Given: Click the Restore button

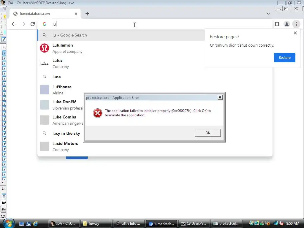Looking at the screenshot, I should 284,58.
